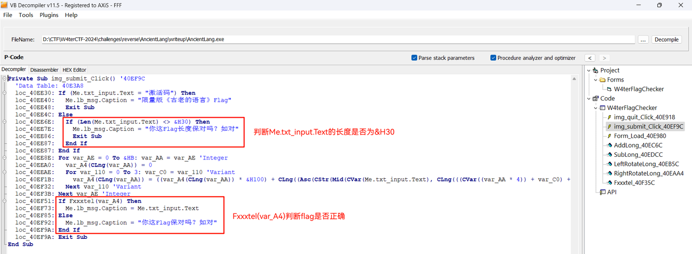Collapse the Project tree node
The width and height of the screenshot is (692, 254).
coord(588,70)
